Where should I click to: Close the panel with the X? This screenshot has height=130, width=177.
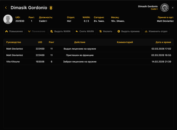[173, 8]
